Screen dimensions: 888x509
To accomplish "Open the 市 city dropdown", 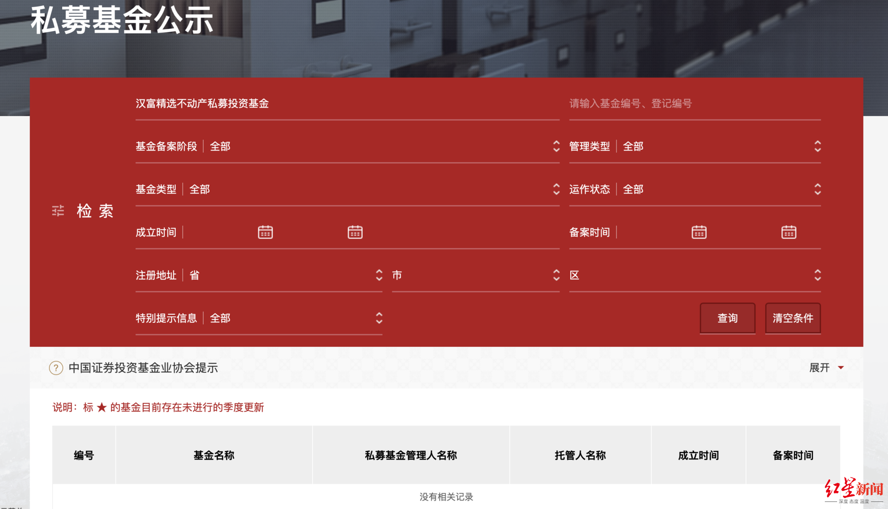I will click(556, 275).
